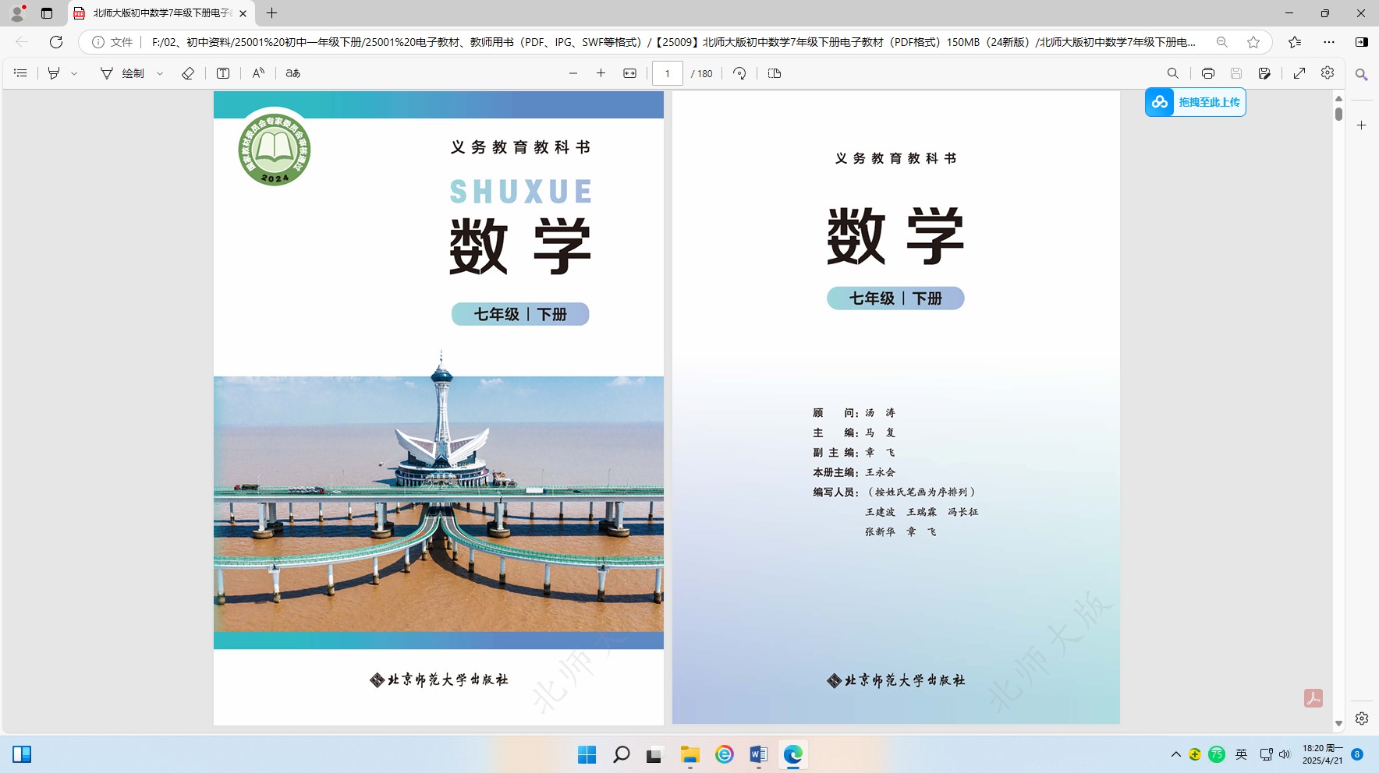This screenshot has height=773, width=1379.
Task: Zoom in using the plus button
Action: pos(601,73)
